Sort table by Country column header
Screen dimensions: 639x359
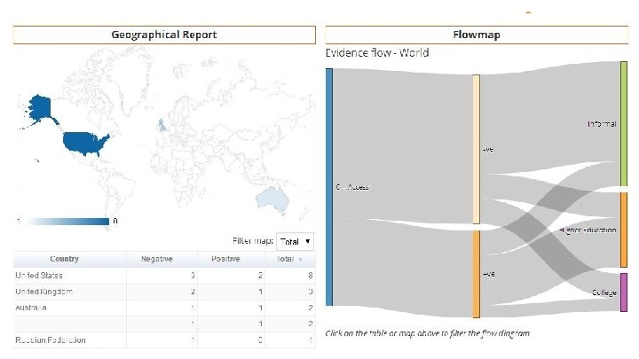65,259
